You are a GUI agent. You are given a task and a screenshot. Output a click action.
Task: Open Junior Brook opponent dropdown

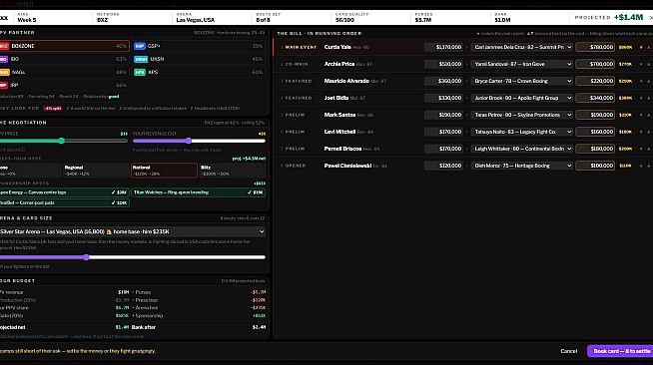[x=522, y=98]
